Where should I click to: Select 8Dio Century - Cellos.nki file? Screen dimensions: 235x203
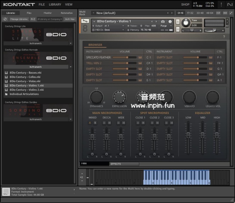click(25, 77)
